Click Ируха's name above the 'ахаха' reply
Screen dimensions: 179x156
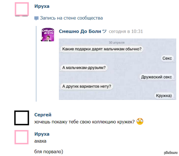(x=42, y=134)
